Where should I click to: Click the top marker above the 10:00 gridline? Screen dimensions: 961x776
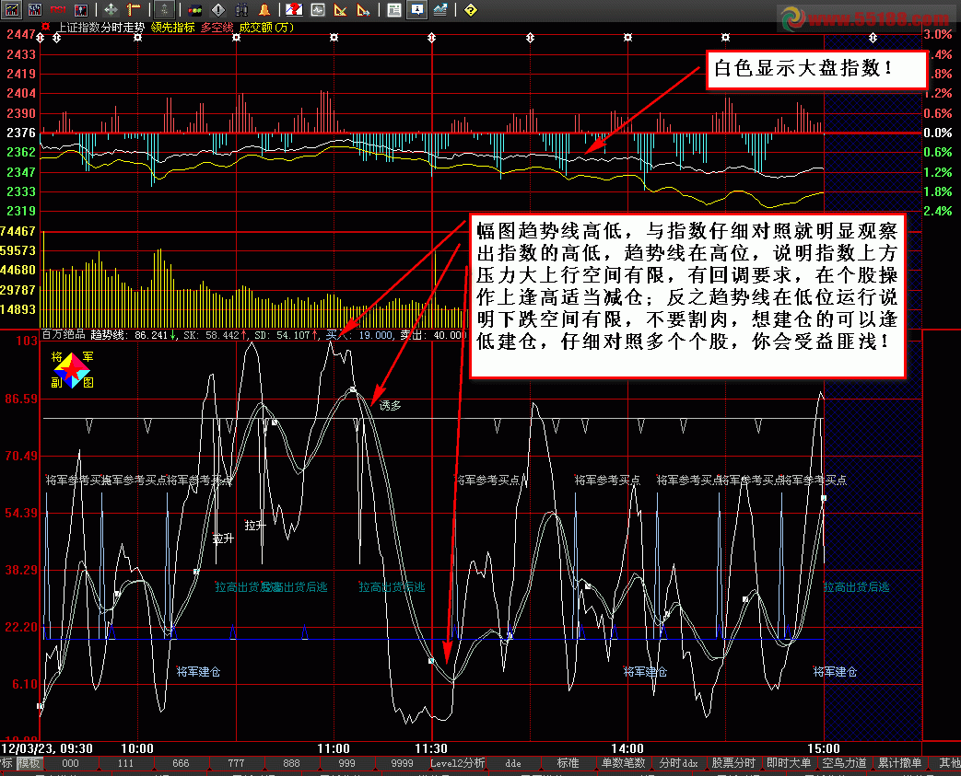[x=138, y=38]
